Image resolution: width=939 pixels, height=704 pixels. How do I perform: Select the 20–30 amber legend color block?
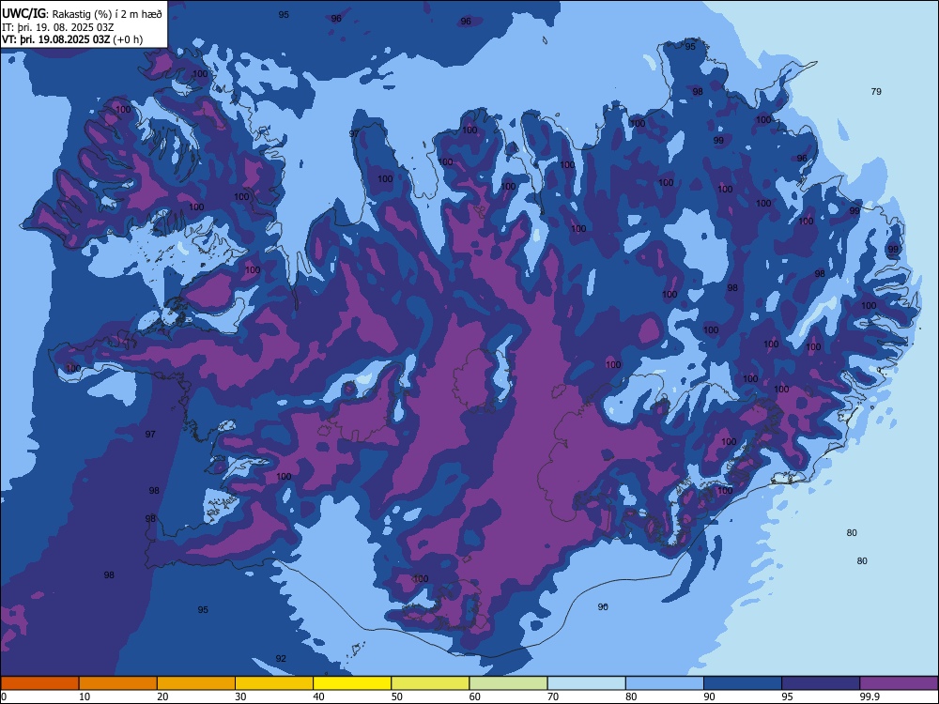coord(196,683)
